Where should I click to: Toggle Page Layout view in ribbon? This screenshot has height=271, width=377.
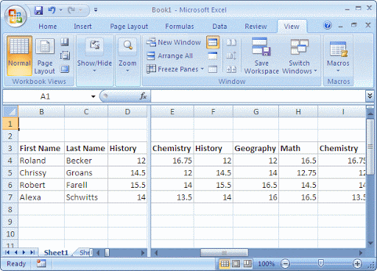click(x=45, y=56)
